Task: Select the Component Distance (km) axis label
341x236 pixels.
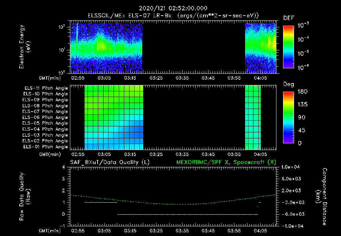Action: point(321,197)
